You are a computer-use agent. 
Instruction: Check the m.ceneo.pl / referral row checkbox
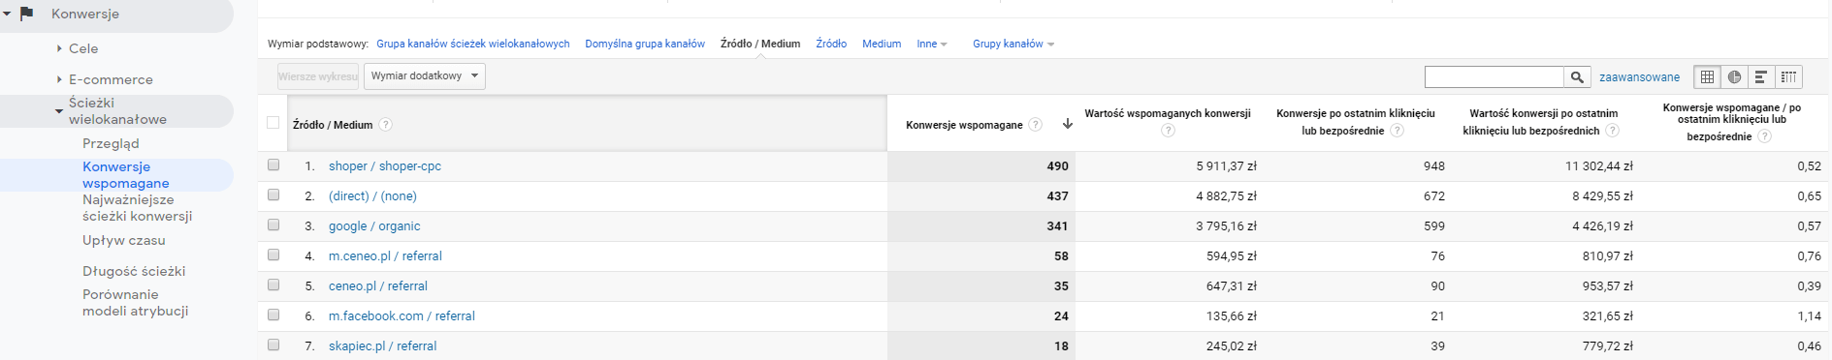(273, 255)
